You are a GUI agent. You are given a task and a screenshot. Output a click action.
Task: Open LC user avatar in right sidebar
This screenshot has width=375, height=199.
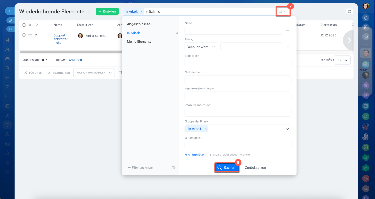click(366, 116)
